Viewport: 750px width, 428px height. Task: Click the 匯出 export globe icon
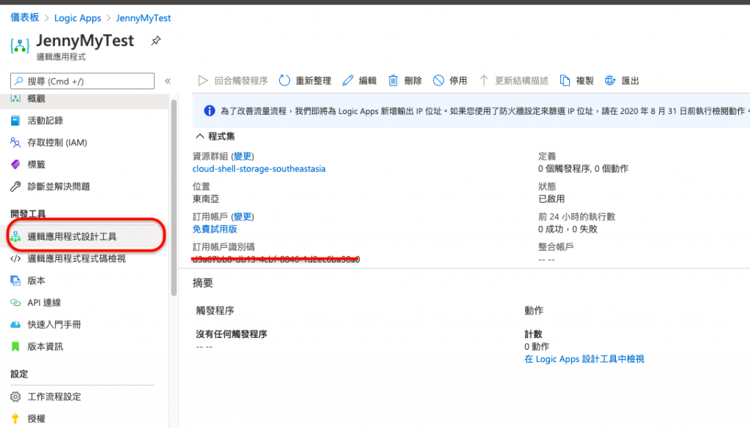(x=610, y=80)
